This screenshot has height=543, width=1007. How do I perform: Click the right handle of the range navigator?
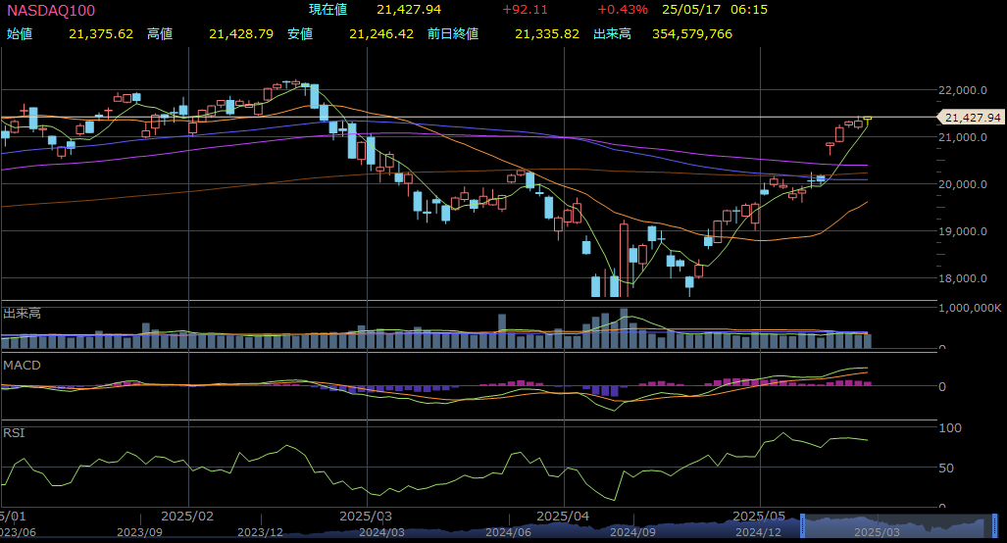994,525
